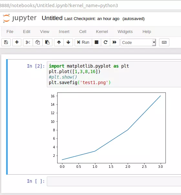Move the selected cell up
Screen dimensions: 181x195
59,42
